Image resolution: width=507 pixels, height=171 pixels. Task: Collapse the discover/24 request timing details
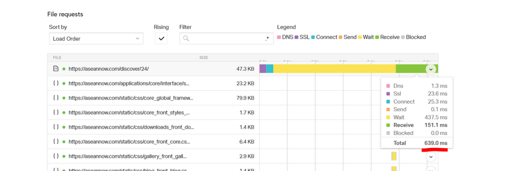[431, 69]
